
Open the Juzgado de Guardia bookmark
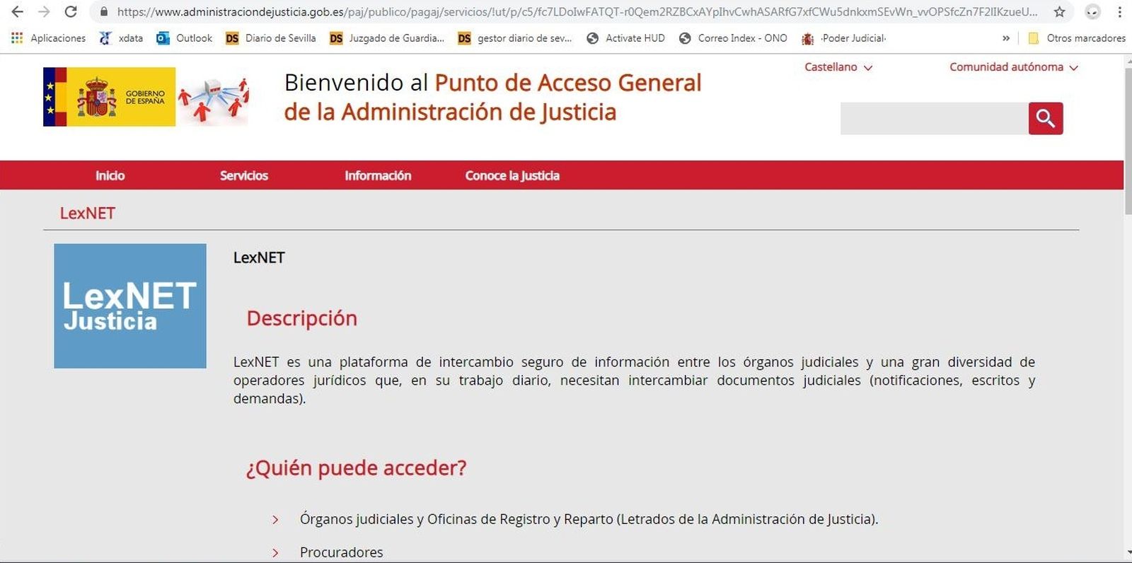(x=387, y=38)
